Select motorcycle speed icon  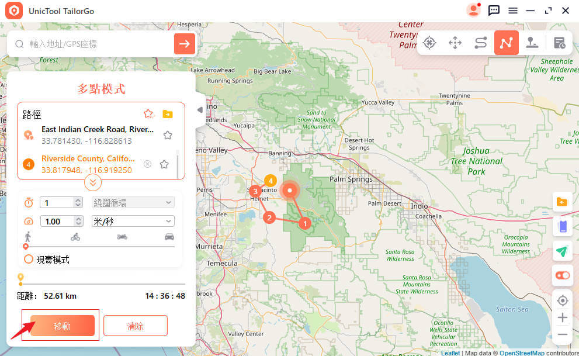[x=122, y=237]
